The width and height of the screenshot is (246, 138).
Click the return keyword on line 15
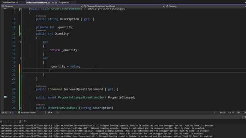point(55,50)
